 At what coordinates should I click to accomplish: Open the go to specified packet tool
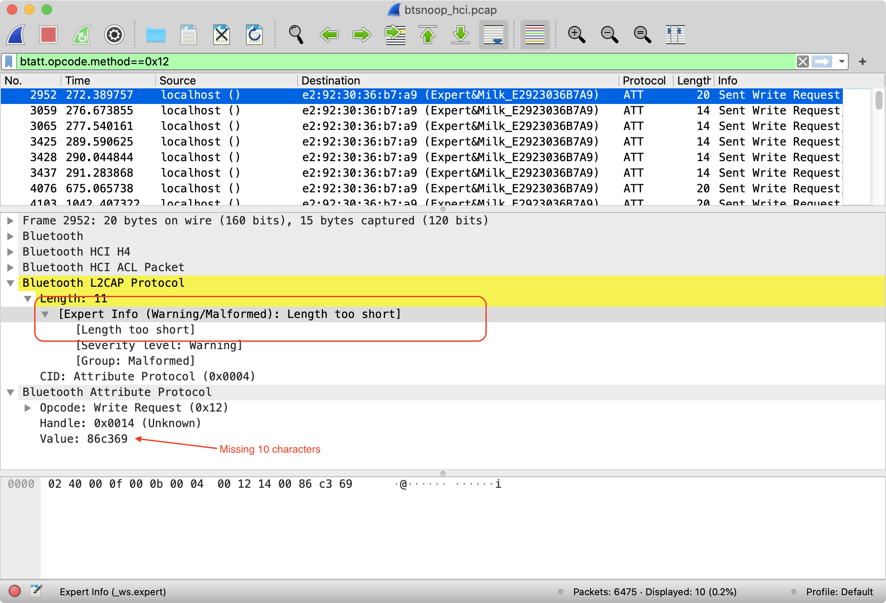395,35
